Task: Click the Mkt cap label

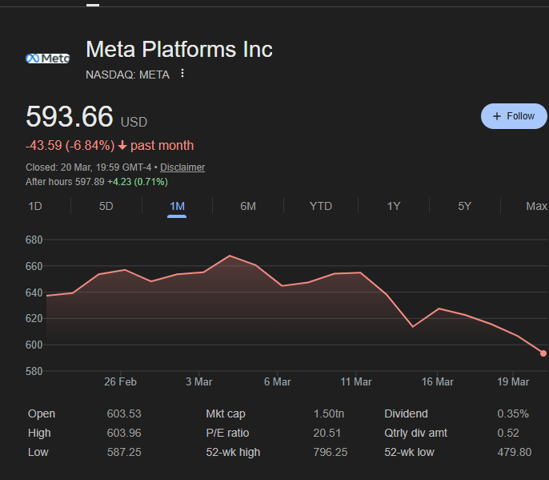Action: pos(226,413)
